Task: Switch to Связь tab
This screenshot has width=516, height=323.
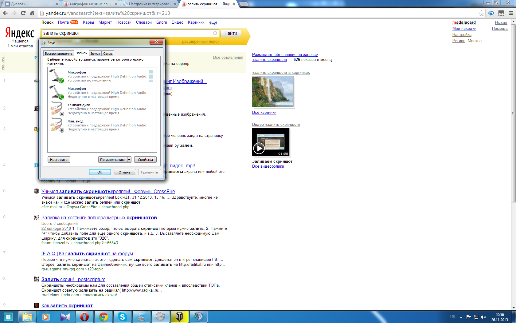Action: click(x=108, y=54)
